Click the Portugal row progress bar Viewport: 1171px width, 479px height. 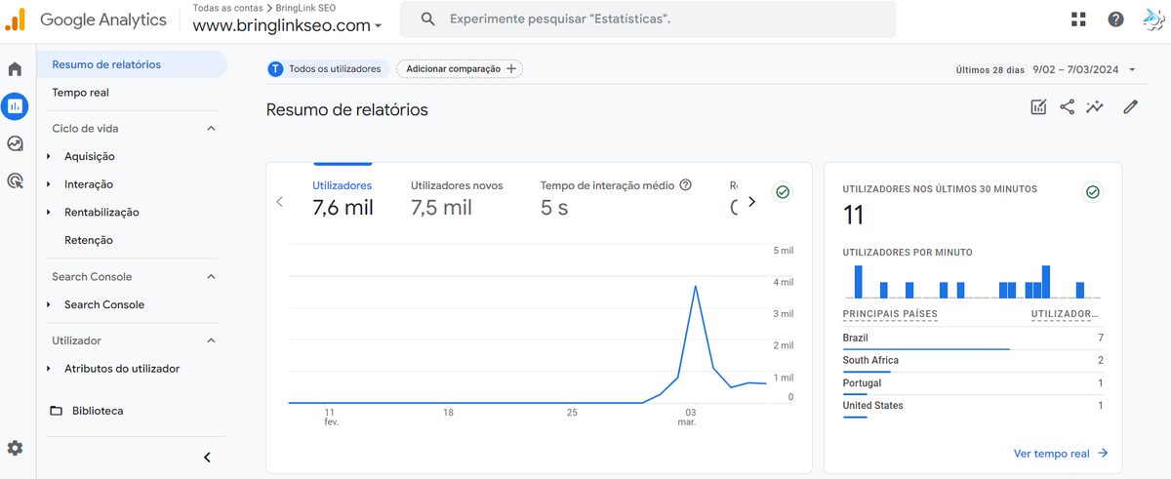click(x=855, y=394)
